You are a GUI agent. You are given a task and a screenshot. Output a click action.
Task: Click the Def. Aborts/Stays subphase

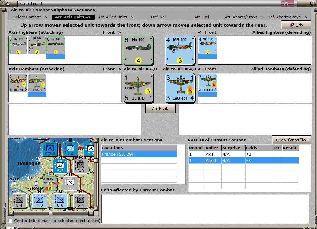(x=287, y=17)
